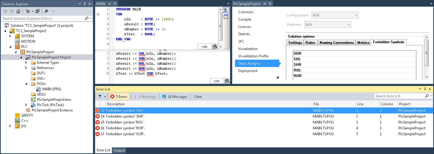Toggle 5 Errors filter button
This screenshot has height=154, width=434.
click(119, 96)
